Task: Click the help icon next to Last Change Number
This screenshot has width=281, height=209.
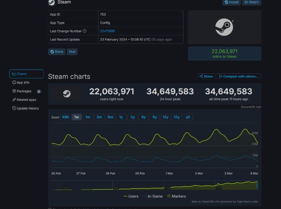Action: [85, 31]
